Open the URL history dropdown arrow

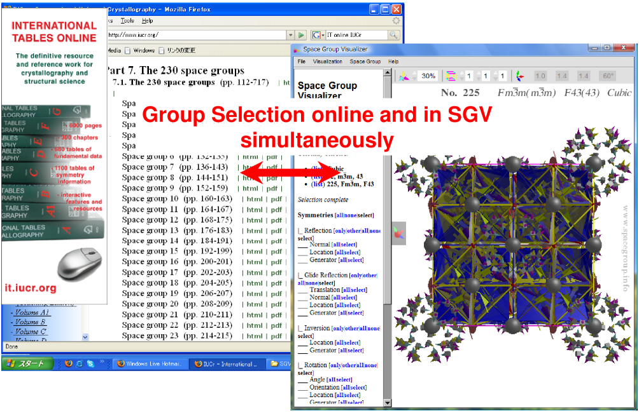pos(290,35)
